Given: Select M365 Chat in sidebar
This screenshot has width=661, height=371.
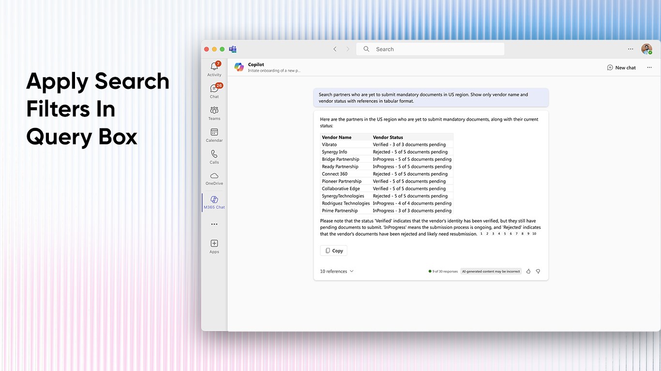Looking at the screenshot, I should tap(214, 202).
